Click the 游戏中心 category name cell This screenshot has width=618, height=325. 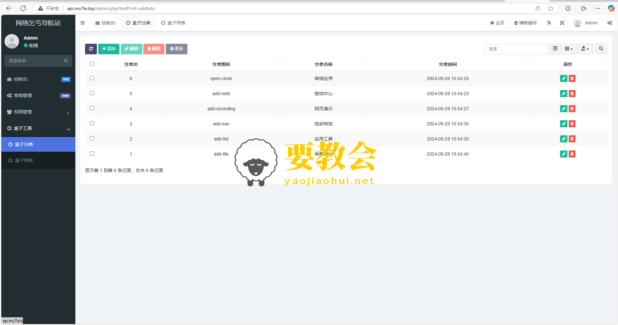point(324,94)
